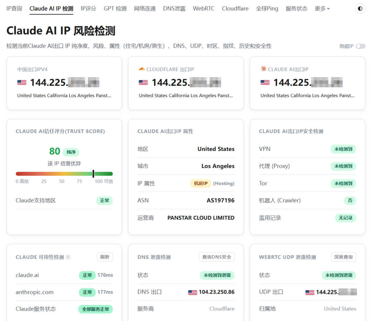This screenshot has width=371, height=321.
Task: Click the 机房IP badge
Action: tap(201, 183)
